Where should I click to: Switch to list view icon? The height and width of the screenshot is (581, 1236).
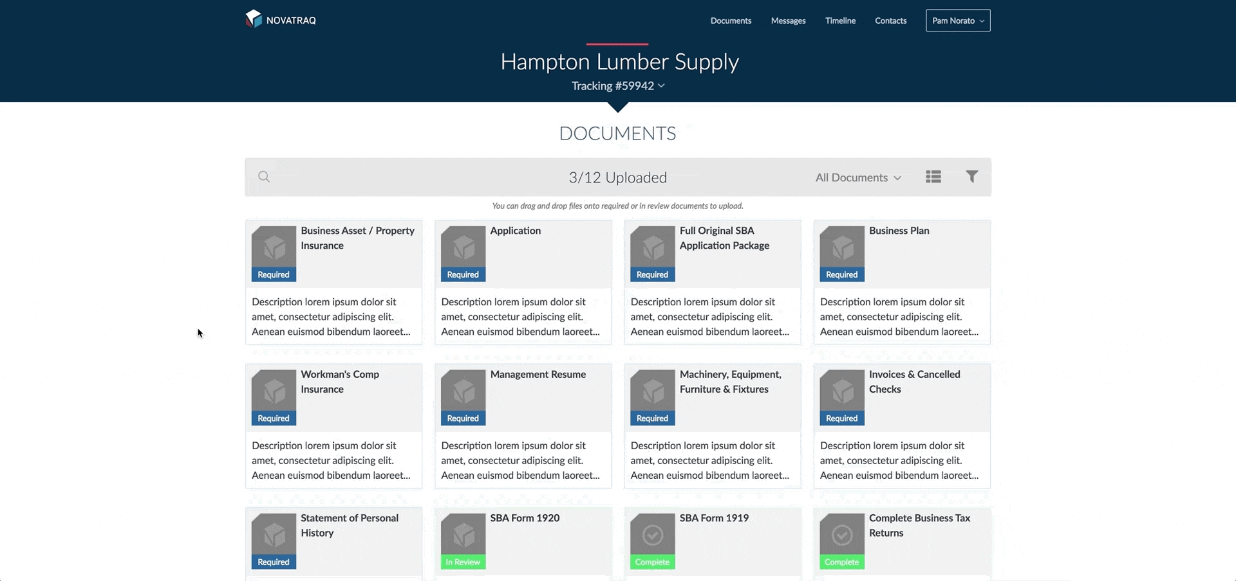click(x=933, y=177)
